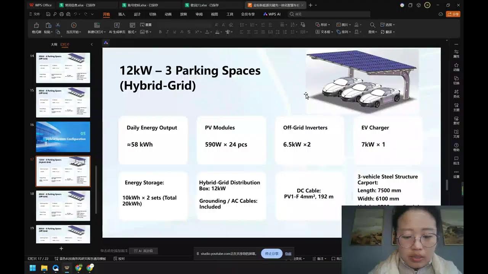Open the 批注 side panel icon
The image size is (488, 274).
click(x=456, y=160)
